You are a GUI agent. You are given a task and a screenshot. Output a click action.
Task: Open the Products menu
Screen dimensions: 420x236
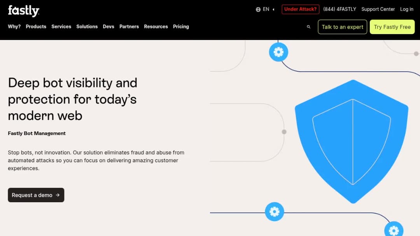(x=36, y=26)
